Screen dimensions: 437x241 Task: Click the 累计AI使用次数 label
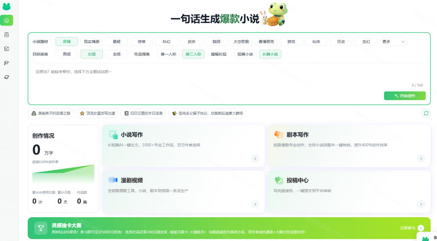click(x=44, y=192)
